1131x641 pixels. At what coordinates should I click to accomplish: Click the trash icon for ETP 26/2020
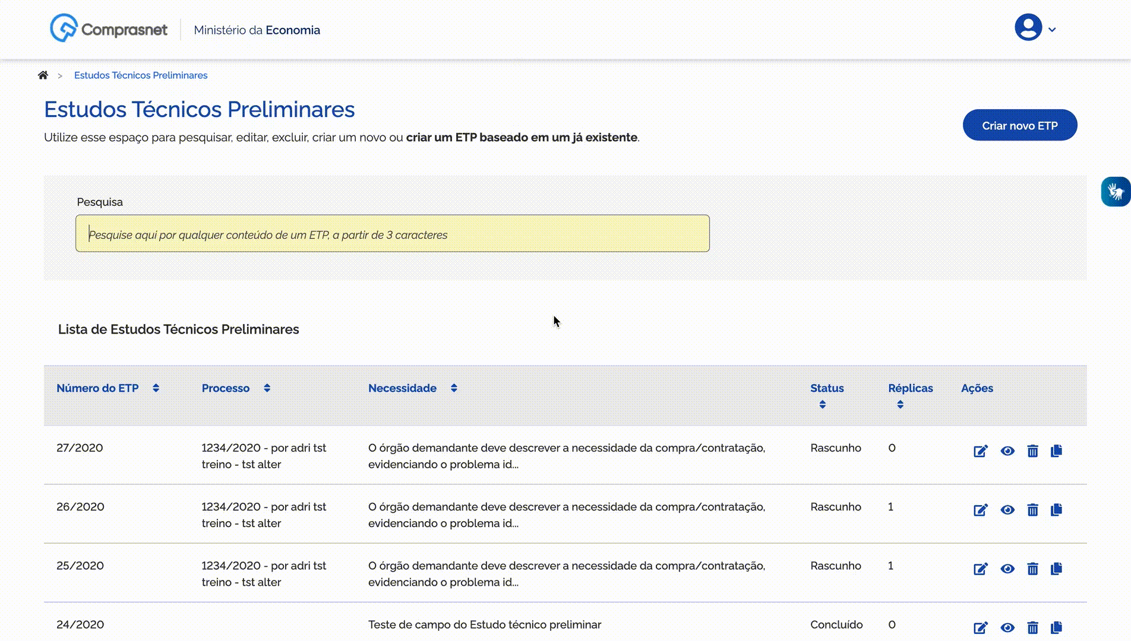click(x=1032, y=510)
